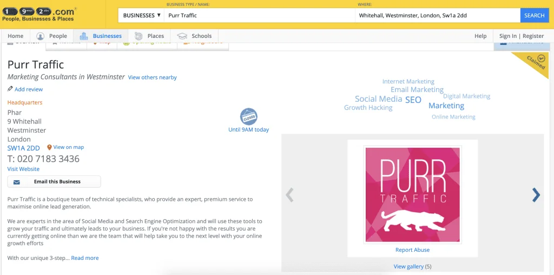Viewport: 554px width, 275px height.
Task: Click the 9 Whitehall address line
Action: (24, 122)
